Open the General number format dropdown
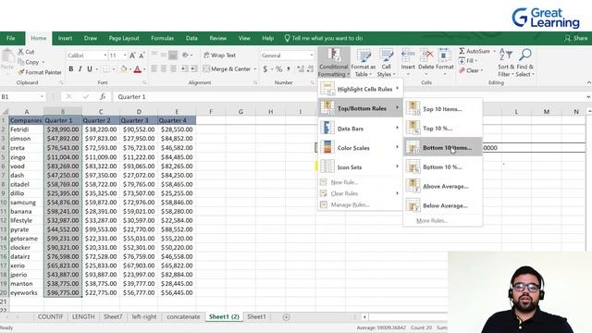The width and height of the screenshot is (592, 333). pyautogui.click(x=312, y=55)
